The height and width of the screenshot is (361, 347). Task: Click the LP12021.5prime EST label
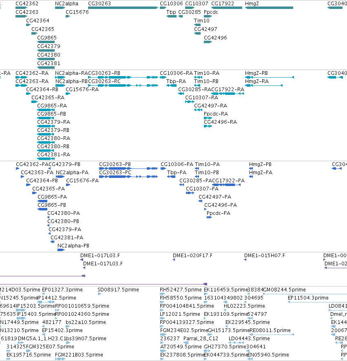click(x=180, y=314)
